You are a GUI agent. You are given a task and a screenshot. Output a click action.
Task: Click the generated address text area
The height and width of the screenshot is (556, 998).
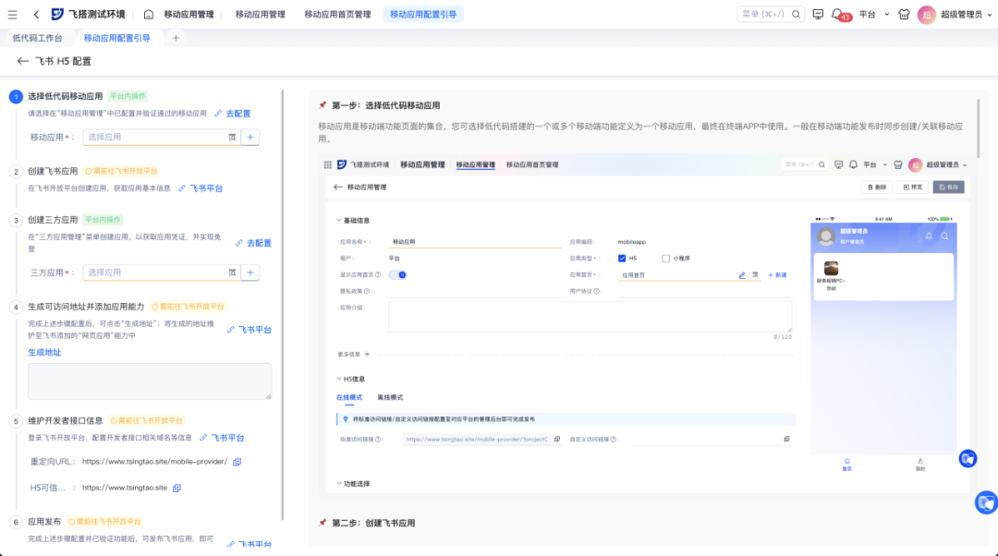[x=150, y=381]
